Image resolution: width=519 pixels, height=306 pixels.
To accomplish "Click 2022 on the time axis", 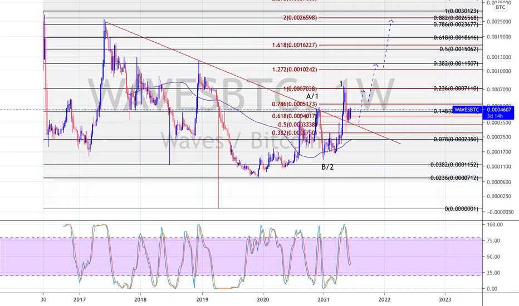I will pos(384,300).
